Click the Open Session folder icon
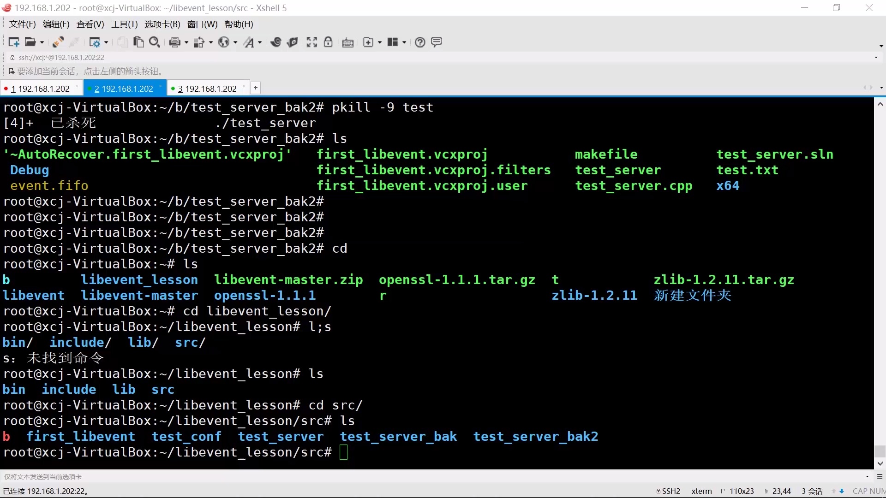Screen dimensions: 886x498 tap(30, 42)
